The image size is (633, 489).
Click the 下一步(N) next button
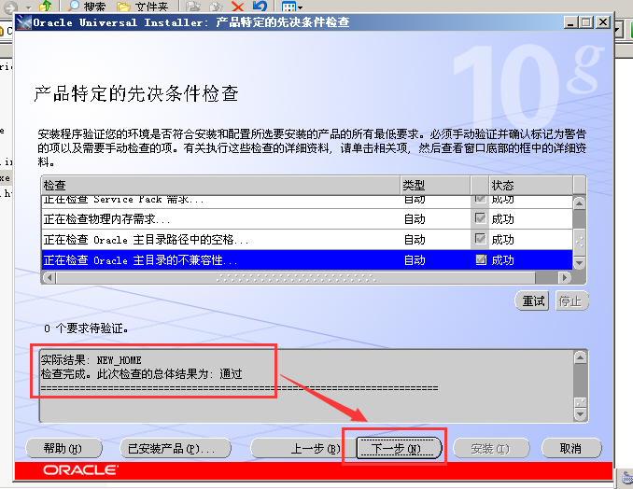click(x=399, y=448)
